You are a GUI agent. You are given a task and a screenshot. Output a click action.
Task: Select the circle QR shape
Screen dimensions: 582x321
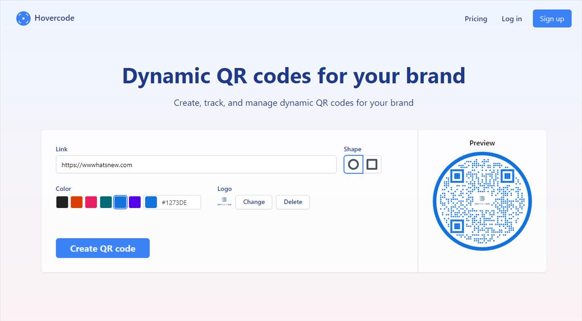[354, 164]
